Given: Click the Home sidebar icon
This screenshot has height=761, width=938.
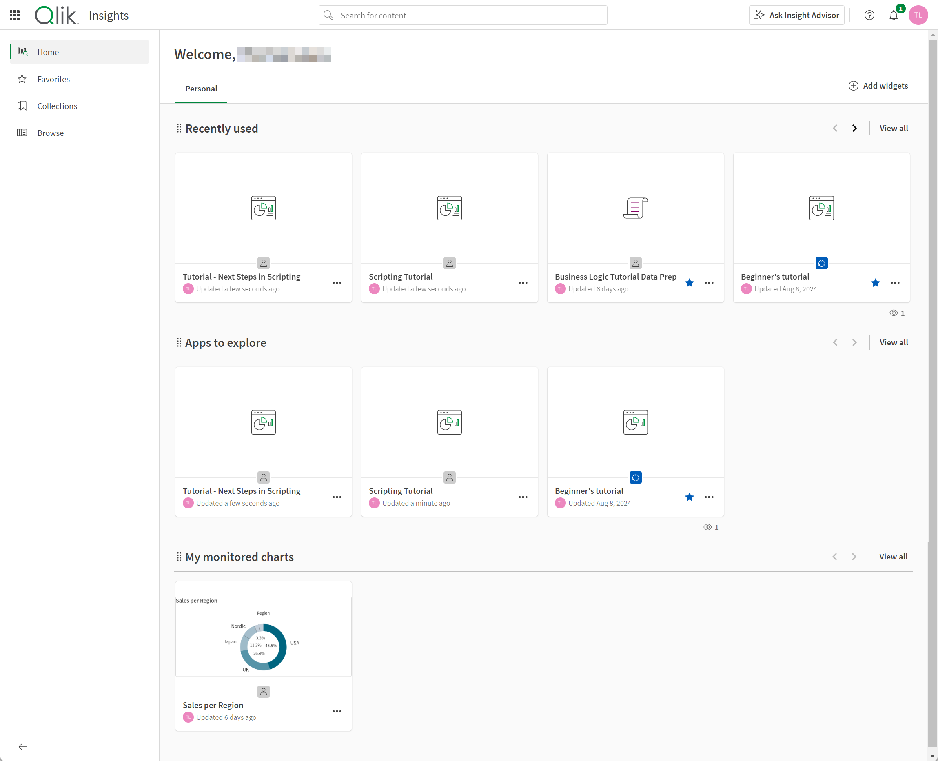Looking at the screenshot, I should tap(22, 51).
